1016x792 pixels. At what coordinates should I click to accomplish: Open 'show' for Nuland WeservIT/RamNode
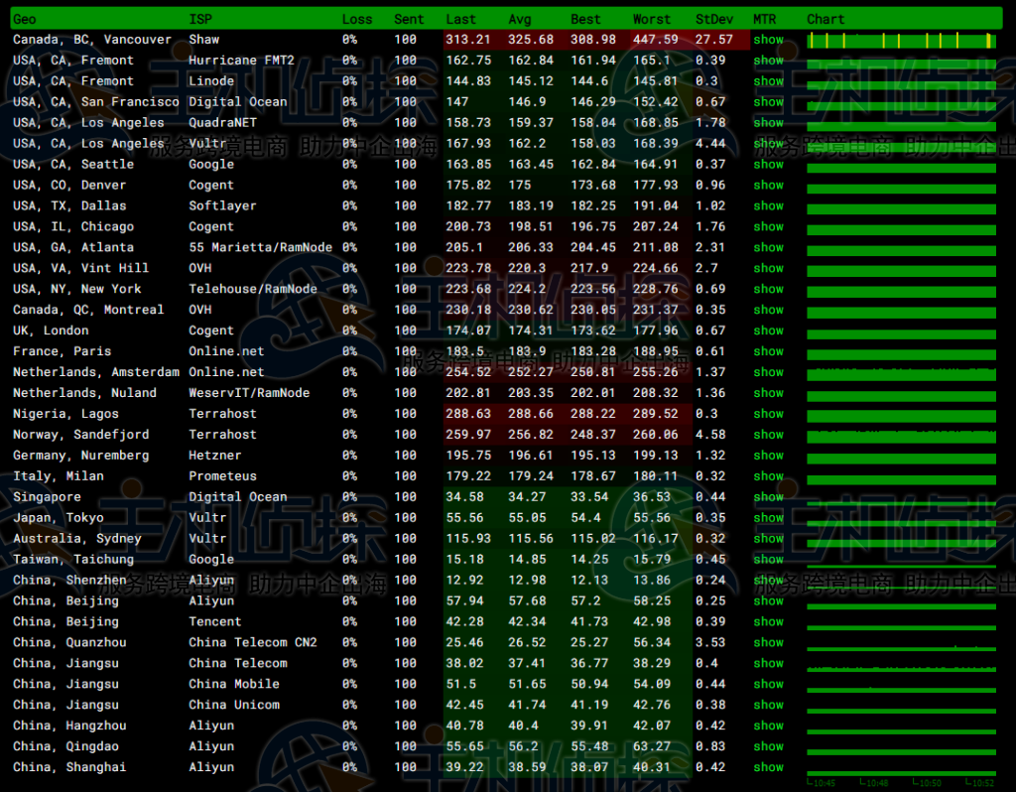click(x=768, y=393)
